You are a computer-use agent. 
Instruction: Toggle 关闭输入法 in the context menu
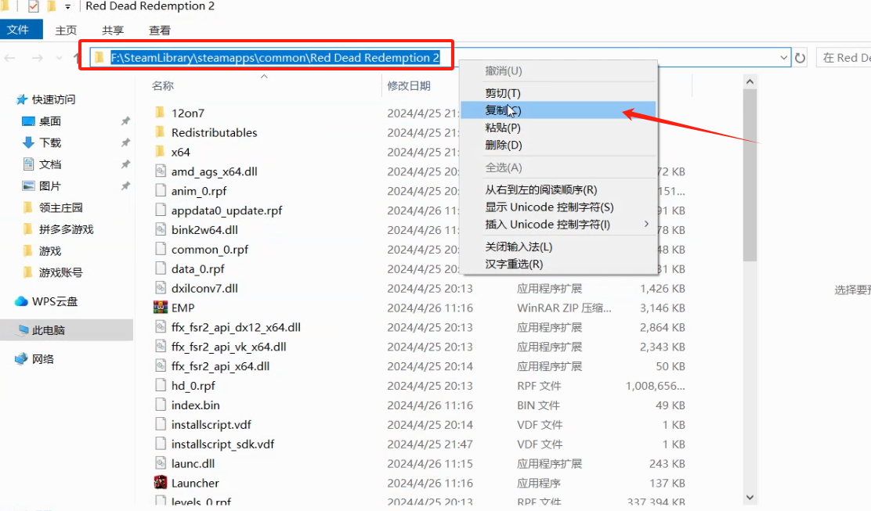pos(519,247)
